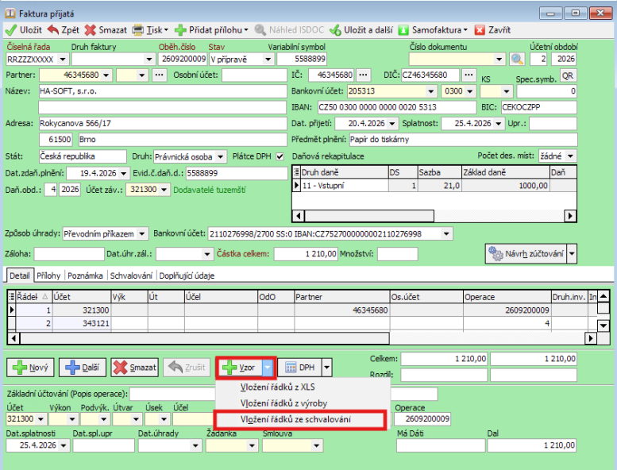Switch to the Přílohy tab
Viewport: 617px width, 470px height.
48,275
